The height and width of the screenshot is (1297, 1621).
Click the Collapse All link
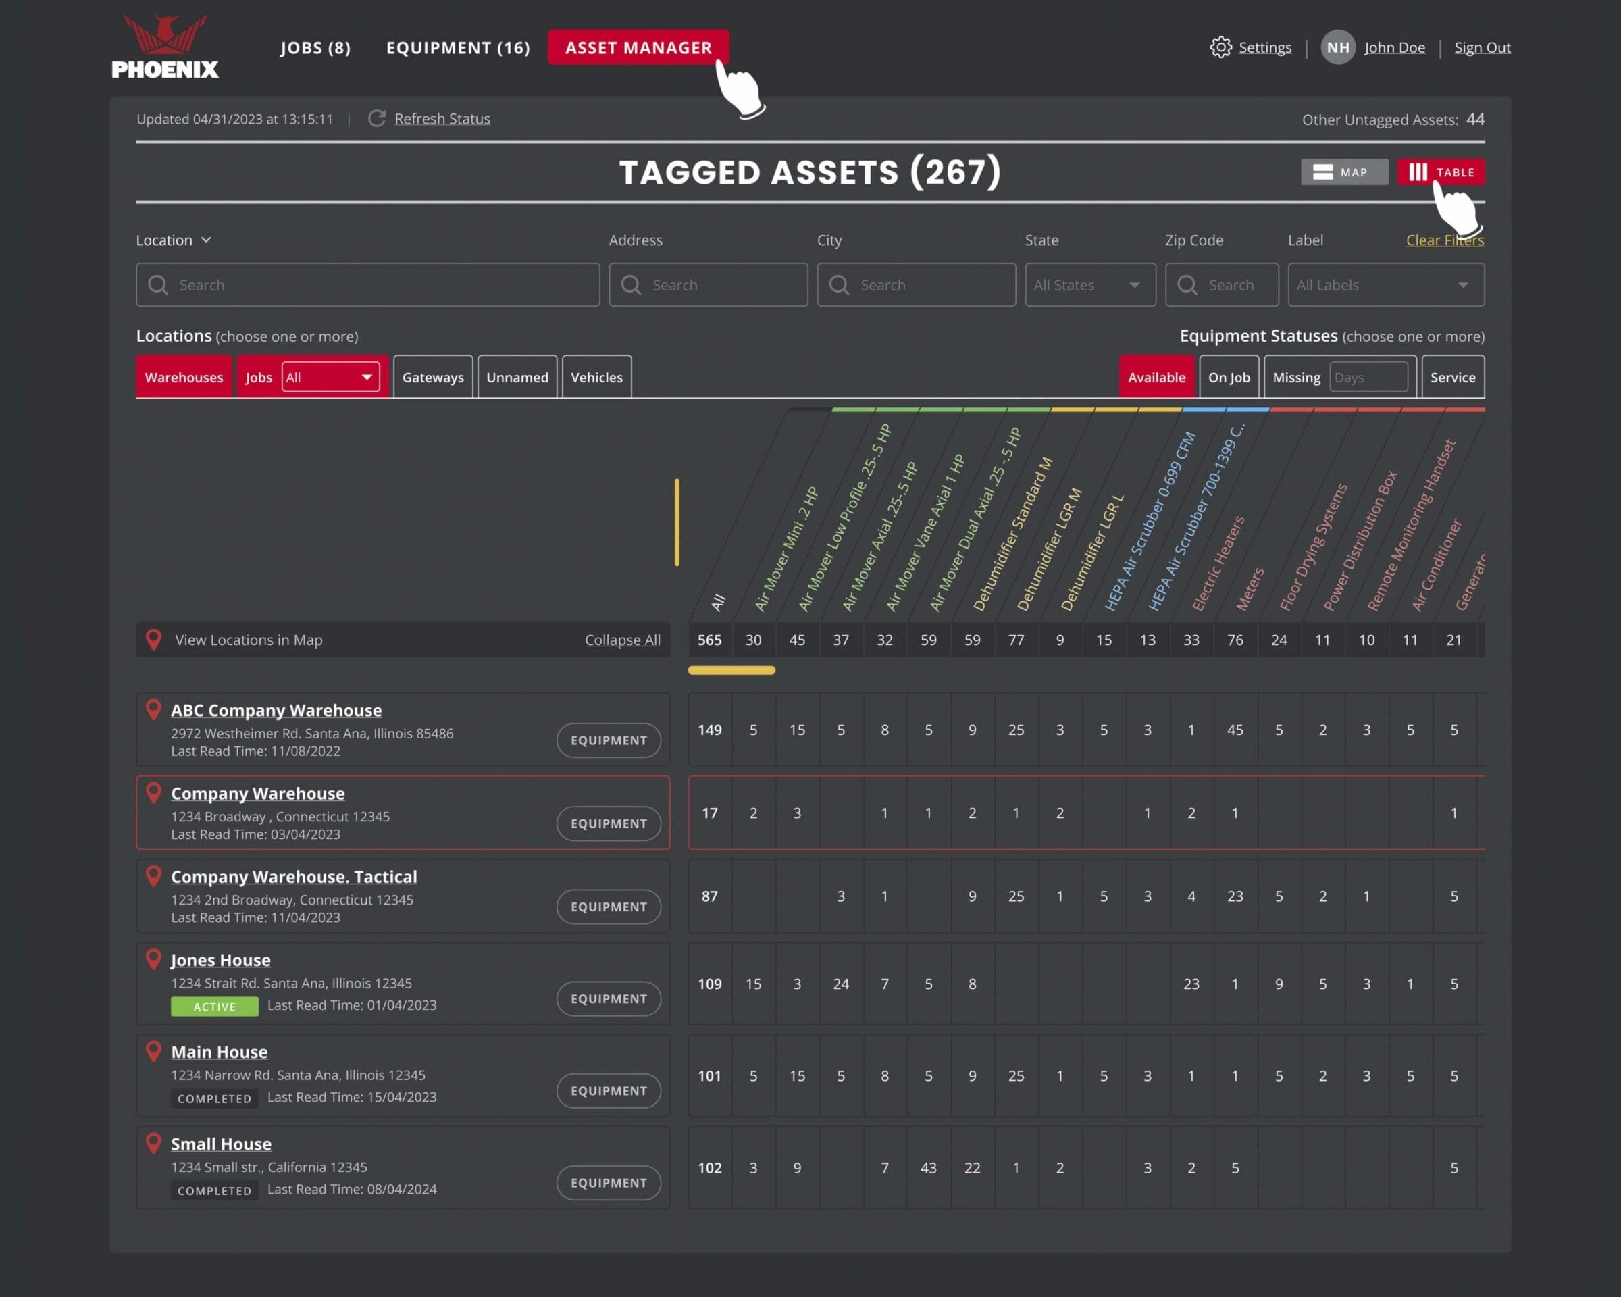tap(622, 640)
